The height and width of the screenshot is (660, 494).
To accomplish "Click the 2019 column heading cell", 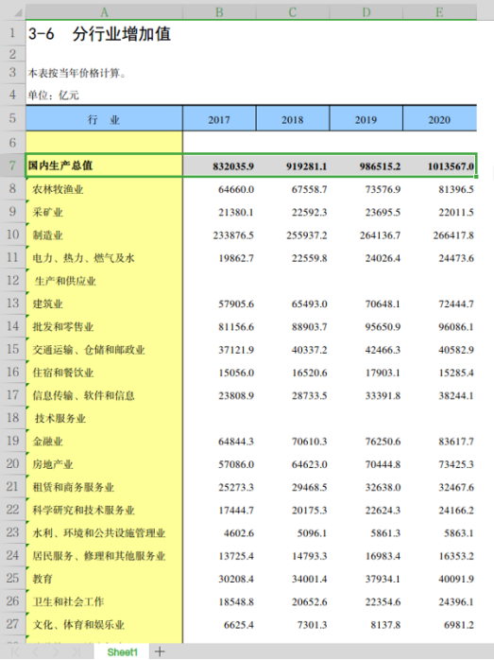I will click(366, 119).
